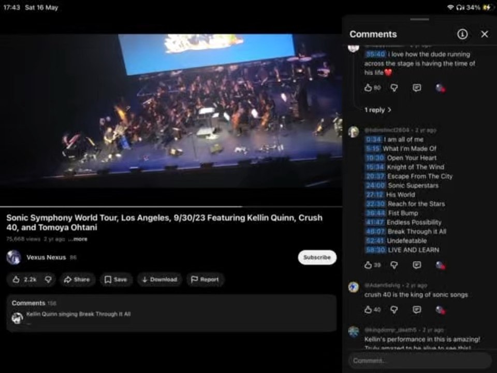Jump to 36:44 Fist Bump

(x=376, y=213)
